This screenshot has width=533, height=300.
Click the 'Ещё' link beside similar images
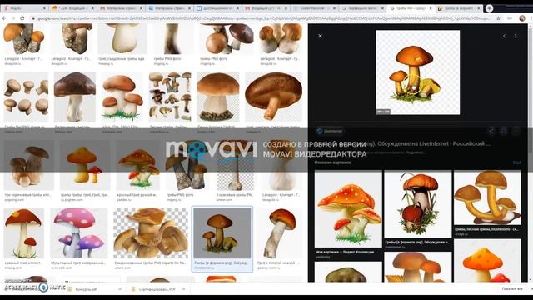(x=516, y=162)
